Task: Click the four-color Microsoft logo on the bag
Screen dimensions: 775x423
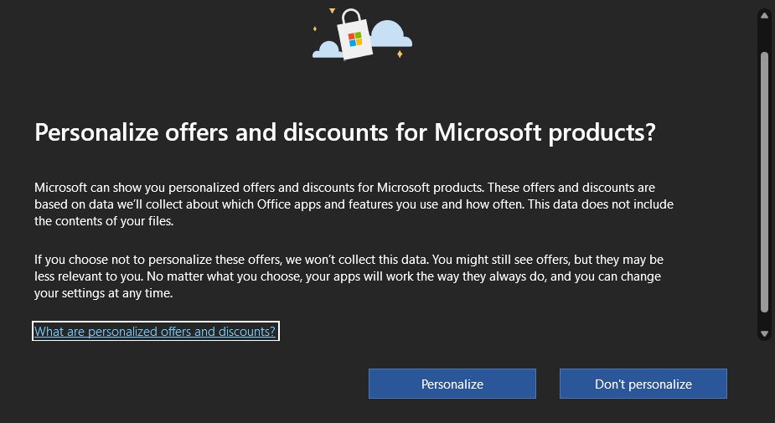Action: [x=355, y=39]
